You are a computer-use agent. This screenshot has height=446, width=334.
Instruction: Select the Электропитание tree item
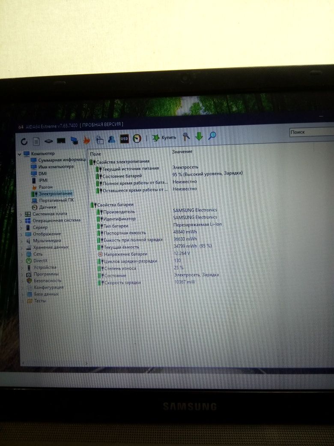click(52, 194)
